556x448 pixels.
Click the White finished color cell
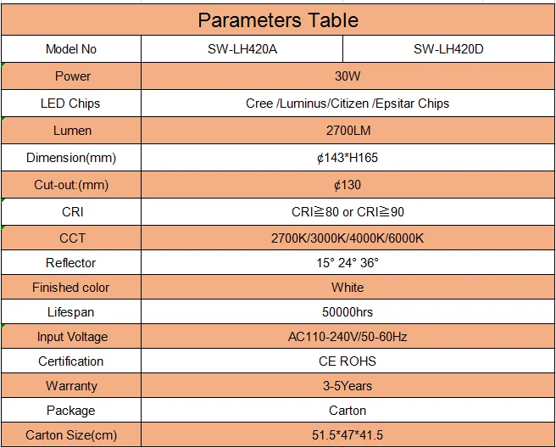pyautogui.click(x=347, y=288)
